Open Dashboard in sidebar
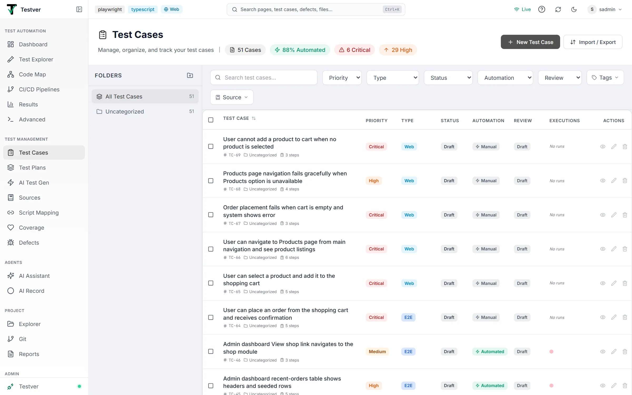The height and width of the screenshot is (395, 632). (44, 44)
